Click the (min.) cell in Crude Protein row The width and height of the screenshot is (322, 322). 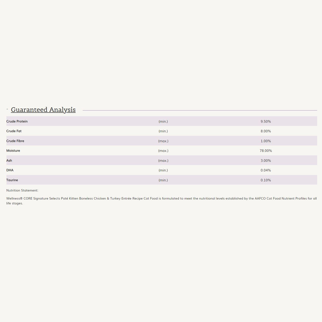[x=163, y=121]
